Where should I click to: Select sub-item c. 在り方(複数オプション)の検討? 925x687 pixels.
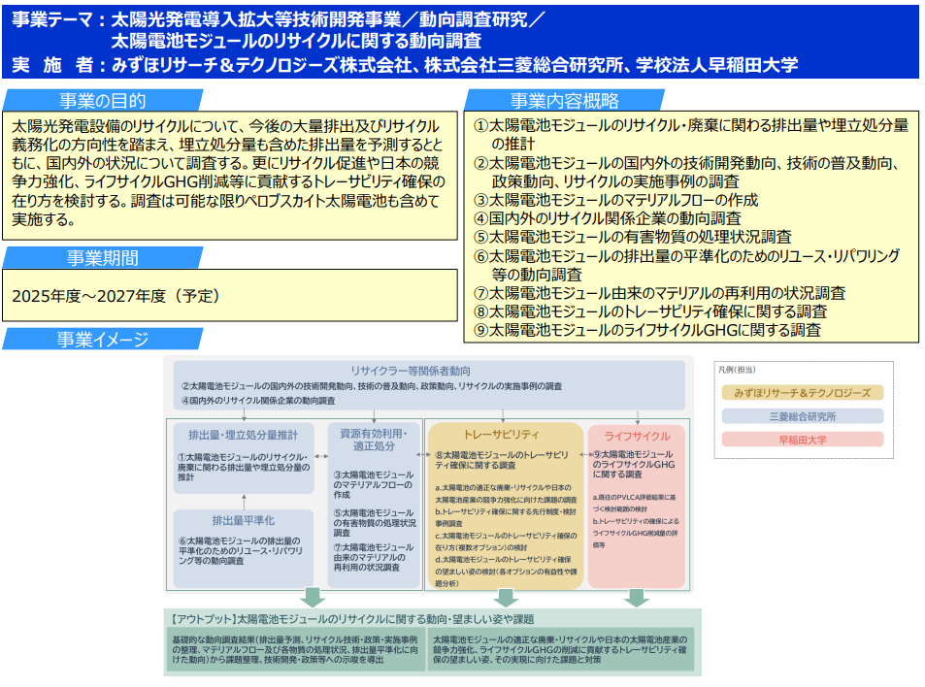pyautogui.click(x=506, y=541)
